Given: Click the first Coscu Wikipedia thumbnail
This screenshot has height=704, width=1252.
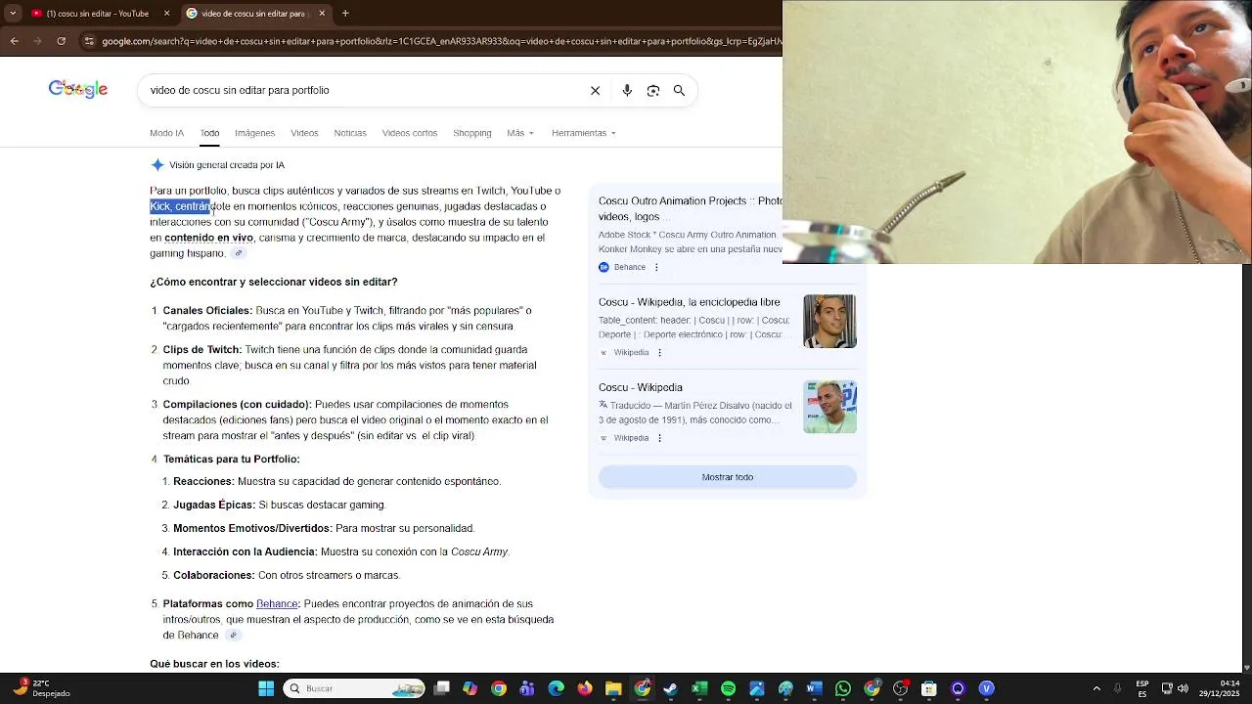Looking at the screenshot, I should 829,321.
